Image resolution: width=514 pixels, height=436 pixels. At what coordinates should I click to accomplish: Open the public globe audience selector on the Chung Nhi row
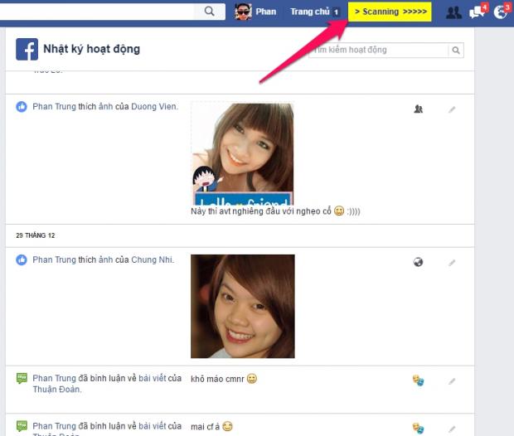(x=419, y=263)
